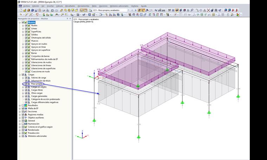Open the Herramientas menu
This screenshot has width=267, height=160.
pyautogui.click(x=84, y=6)
